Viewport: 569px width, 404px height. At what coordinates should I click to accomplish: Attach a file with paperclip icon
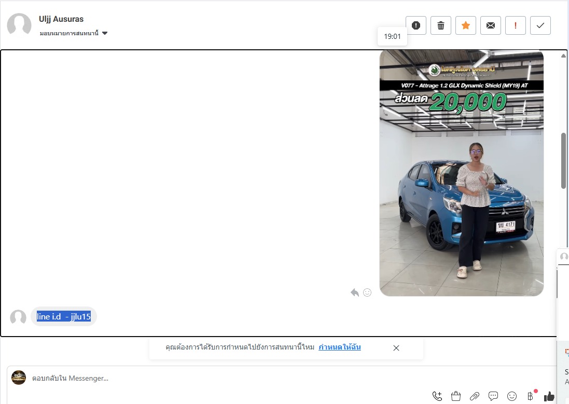tap(475, 396)
